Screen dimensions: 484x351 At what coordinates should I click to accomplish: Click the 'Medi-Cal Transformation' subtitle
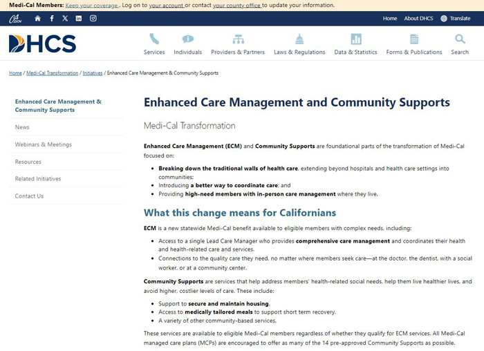pos(189,126)
